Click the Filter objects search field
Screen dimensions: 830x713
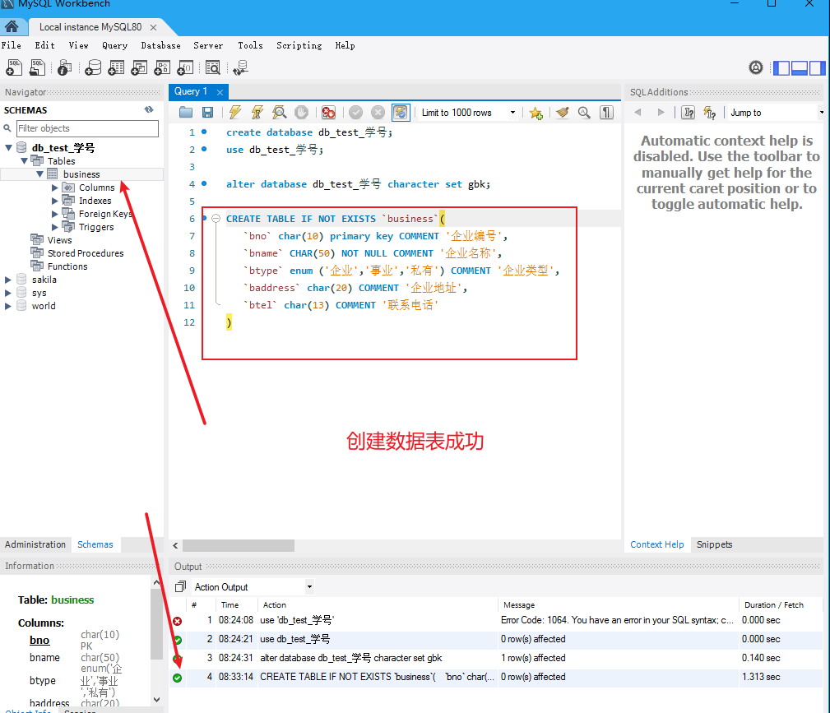[x=87, y=128]
